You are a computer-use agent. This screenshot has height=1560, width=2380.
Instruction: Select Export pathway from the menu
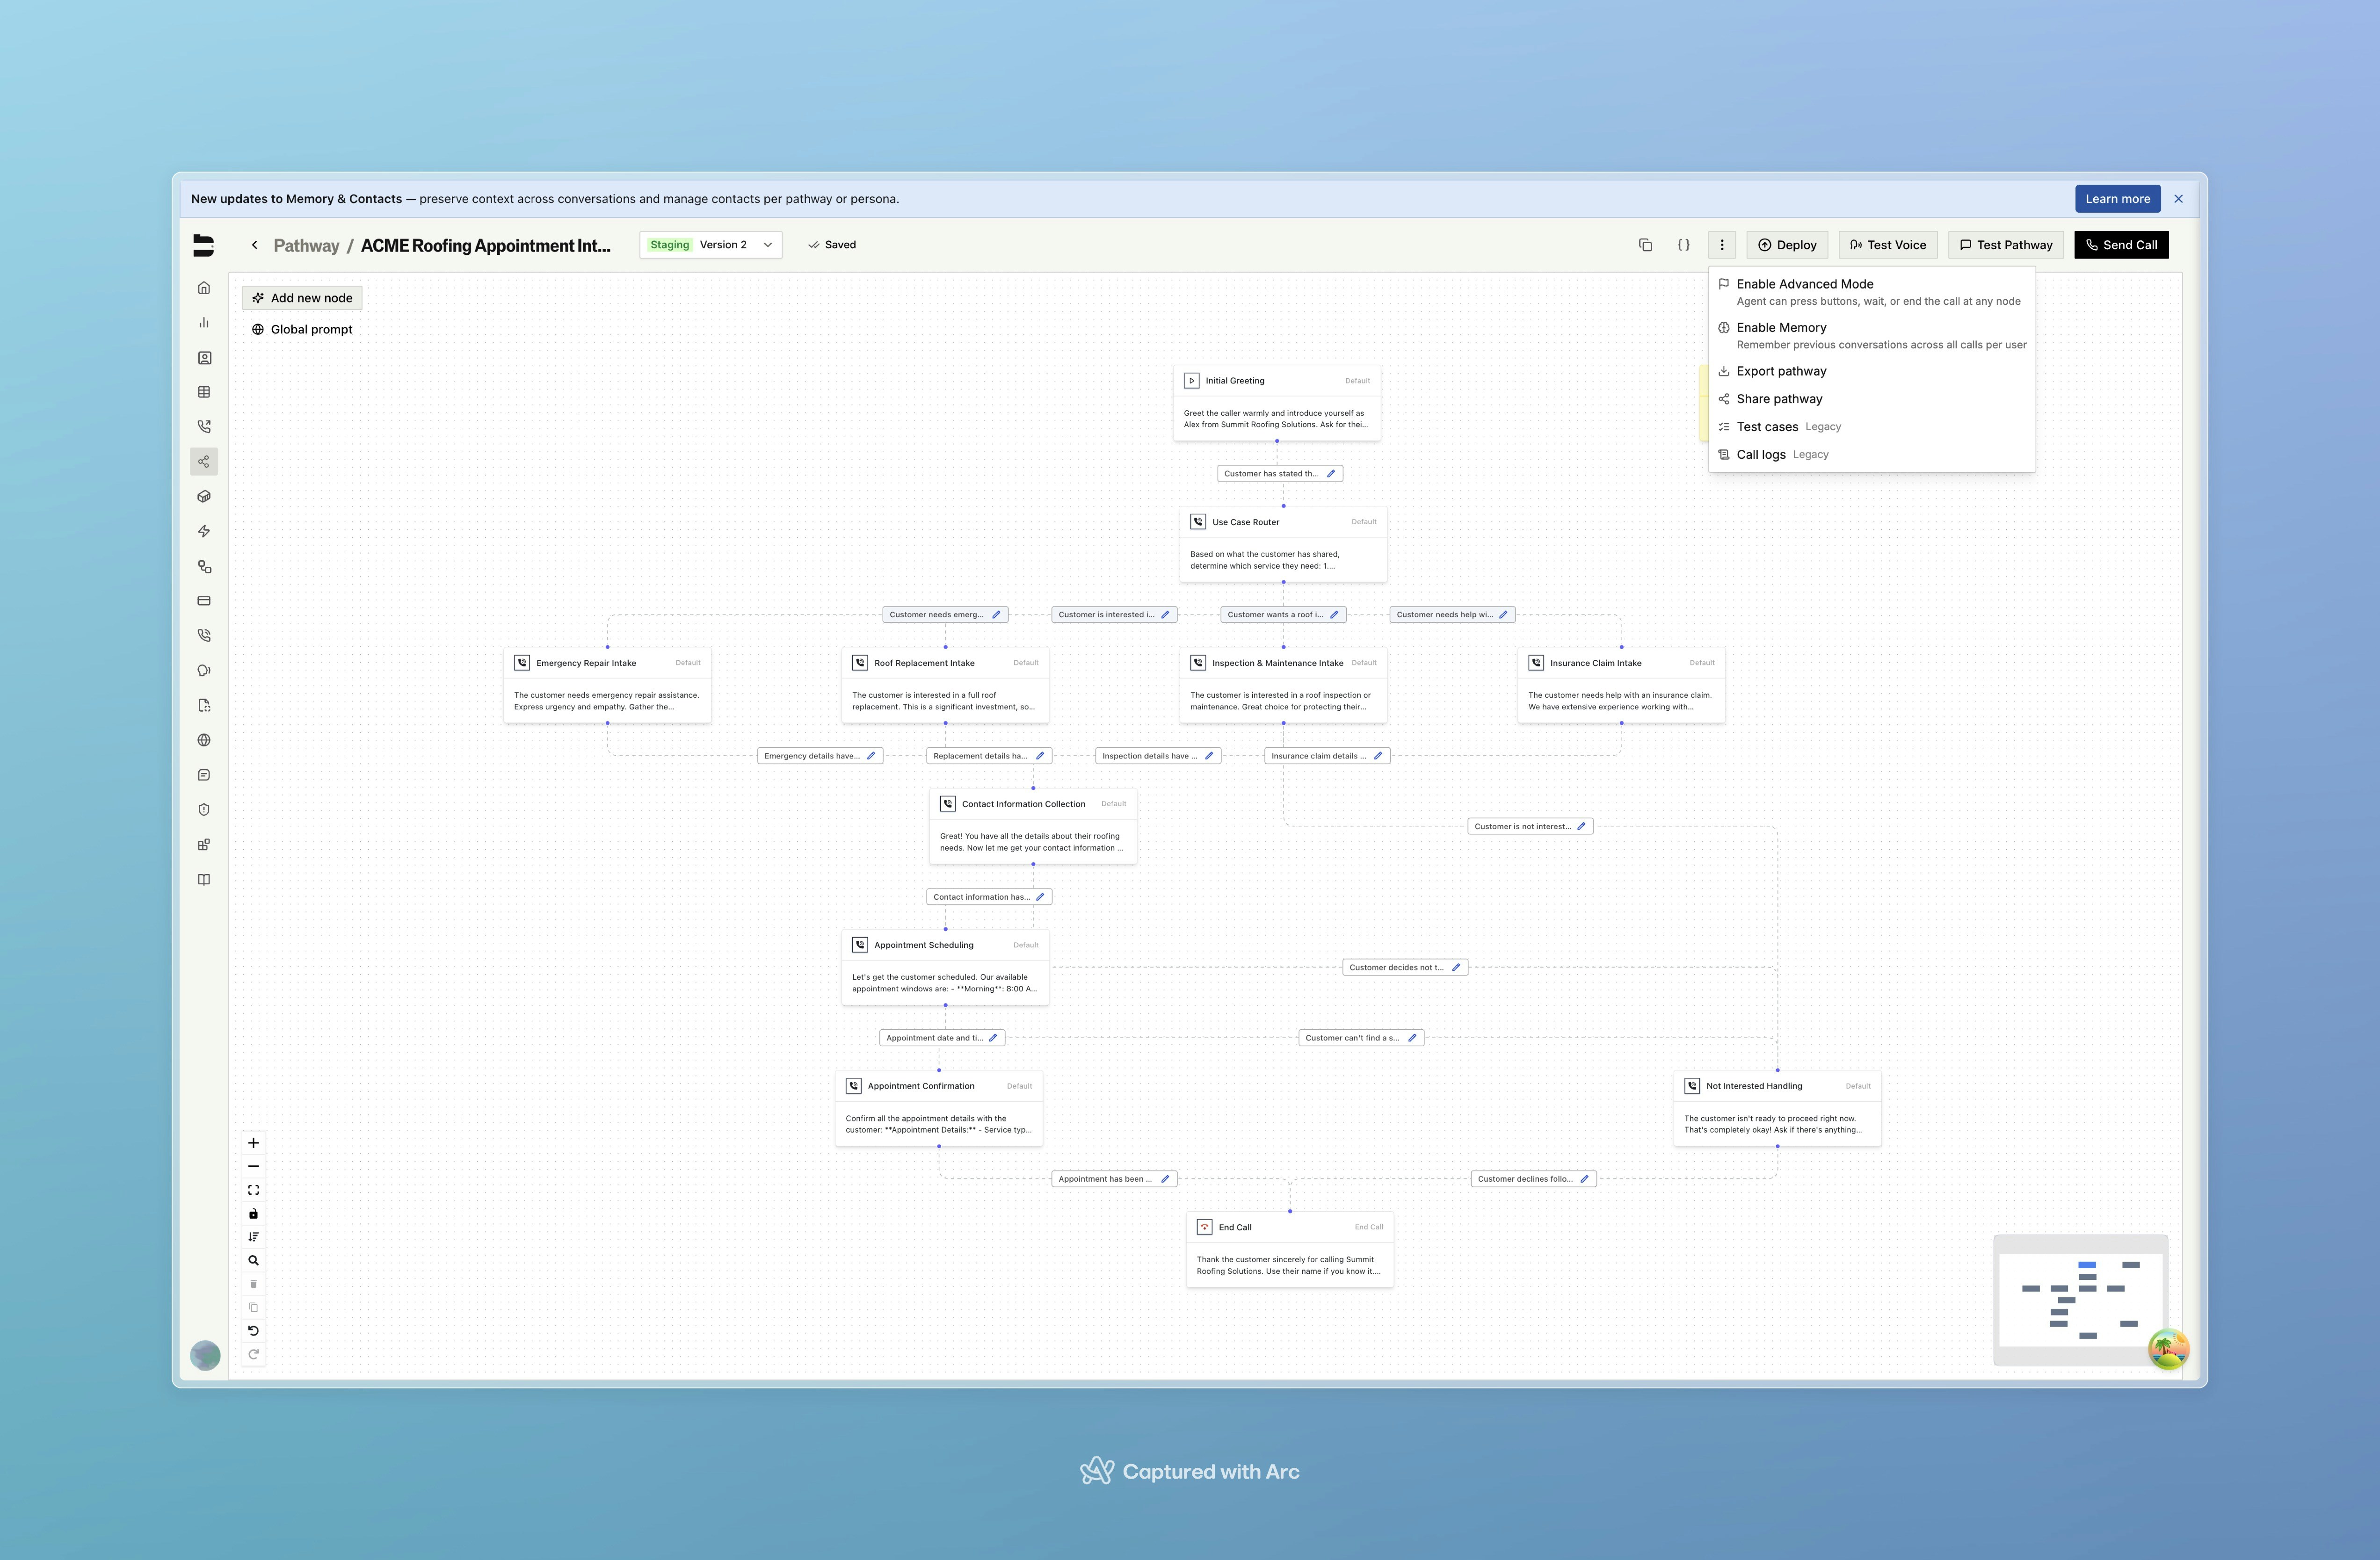point(1782,371)
